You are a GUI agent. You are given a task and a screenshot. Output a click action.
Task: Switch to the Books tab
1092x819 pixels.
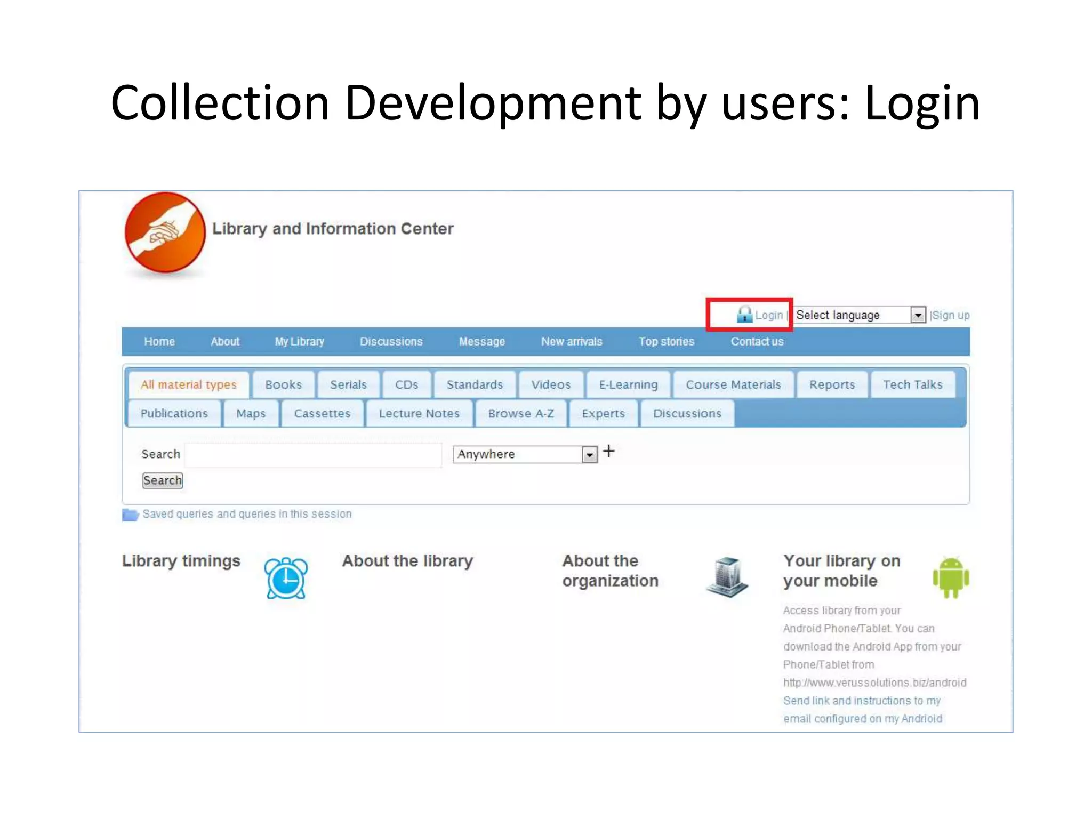pyautogui.click(x=283, y=385)
